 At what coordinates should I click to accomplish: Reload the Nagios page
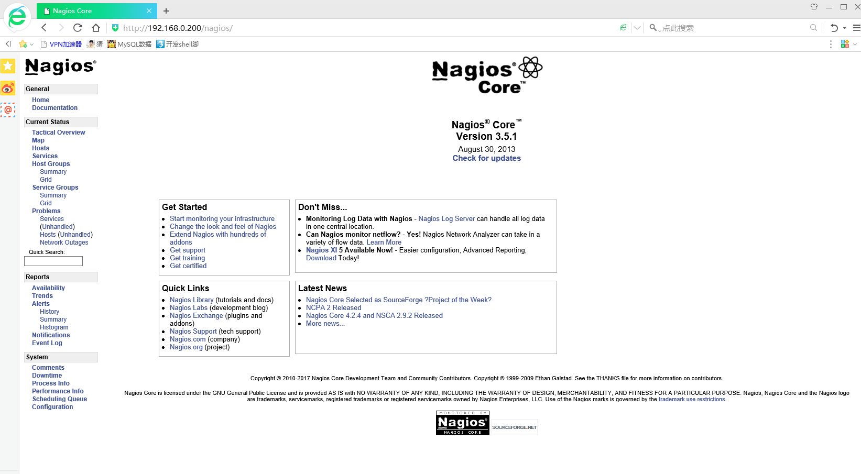click(78, 28)
